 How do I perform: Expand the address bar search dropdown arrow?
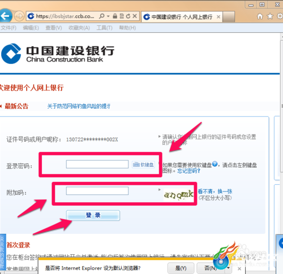[108, 16]
